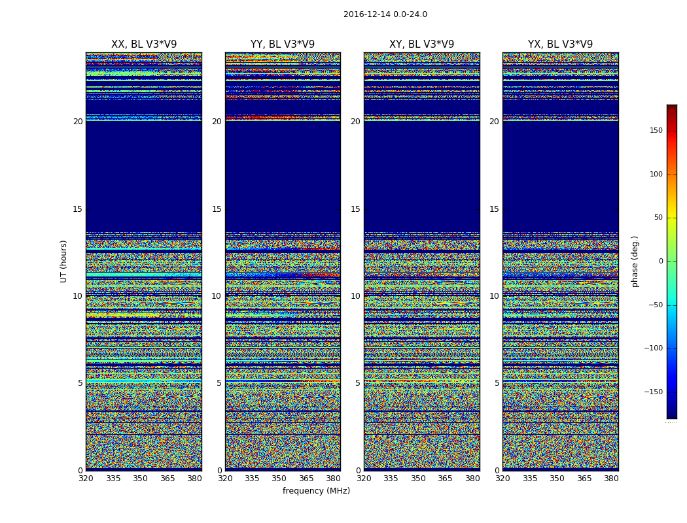Viewport: 687px width, 523px height.
Task: Click the "YX, BL V3*V9" panel title
Action: pyautogui.click(x=560, y=44)
